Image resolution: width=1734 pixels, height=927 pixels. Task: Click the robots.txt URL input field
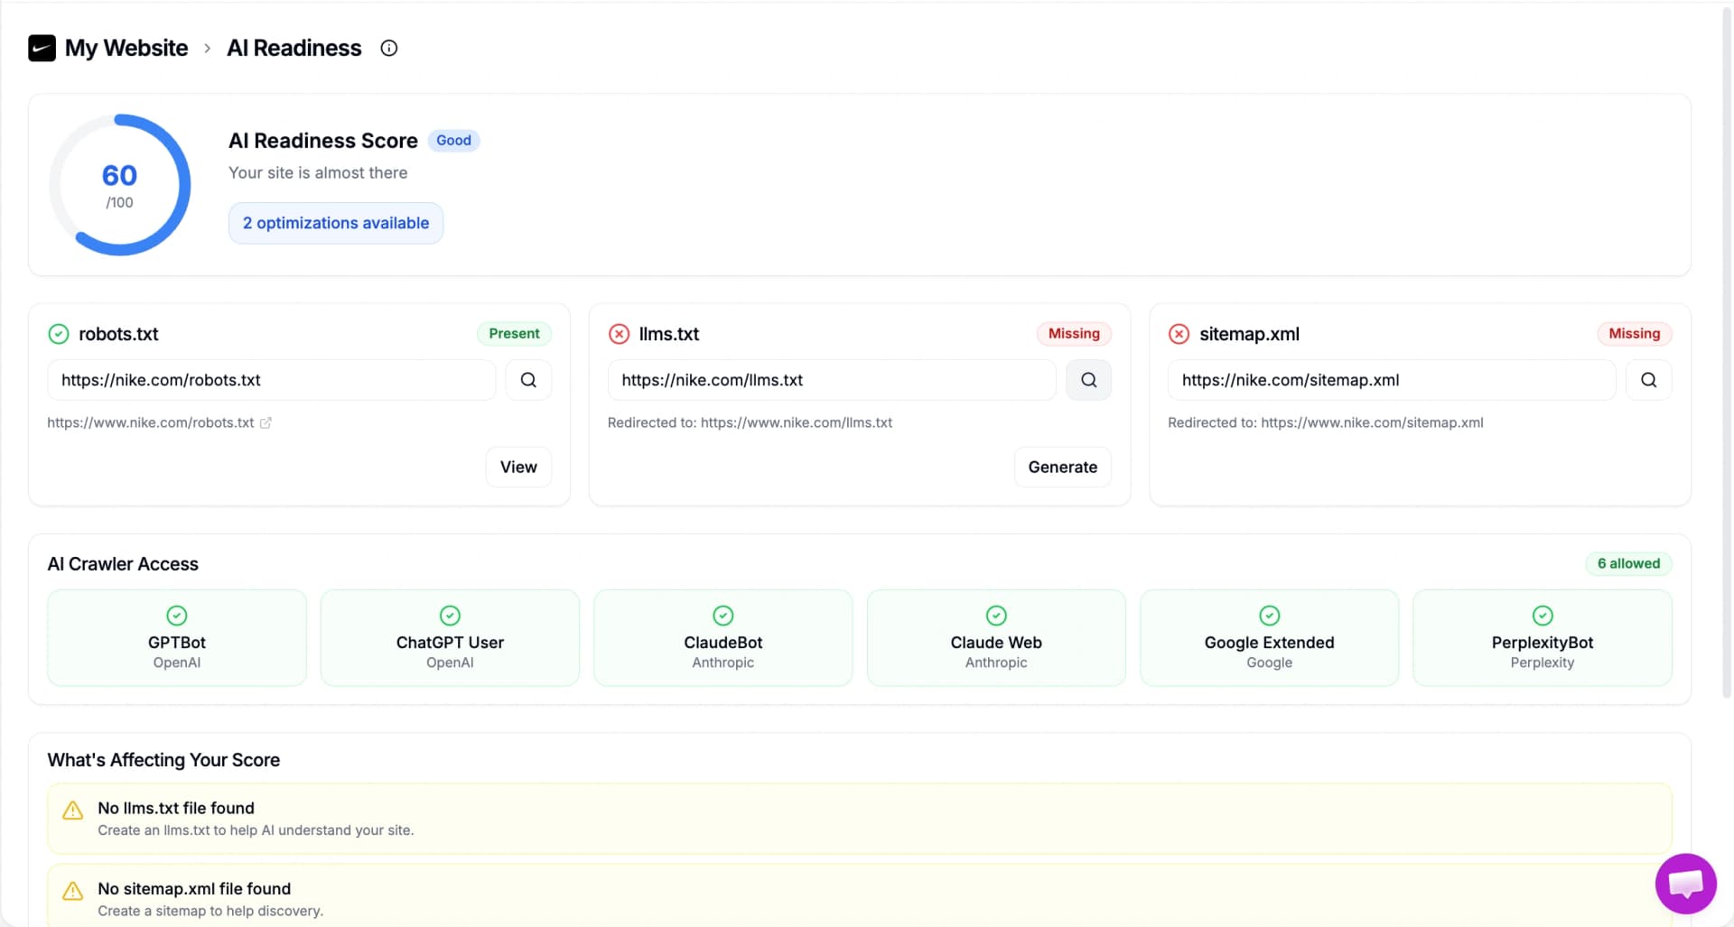[271, 380]
